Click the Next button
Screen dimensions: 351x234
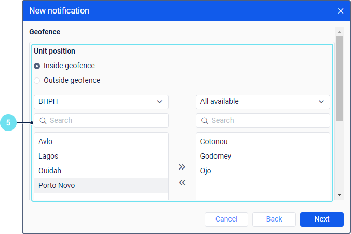click(x=321, y=219)
